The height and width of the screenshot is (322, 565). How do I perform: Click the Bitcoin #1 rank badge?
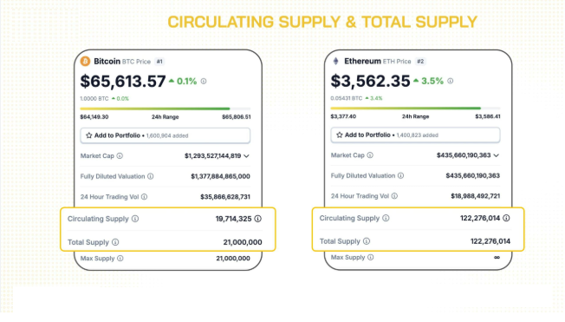(x=159, y=62)
